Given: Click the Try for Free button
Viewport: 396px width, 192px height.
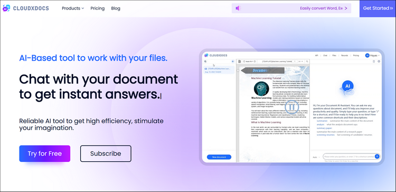Looking at the screenshot, I should (45, 153).
